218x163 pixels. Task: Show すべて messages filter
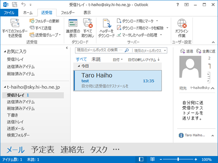tap(81, 59)
